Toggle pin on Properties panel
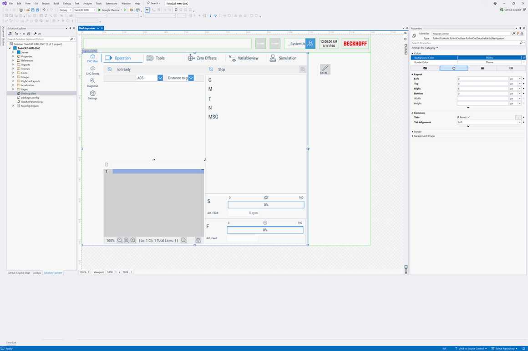 click(x=520, y=28)
